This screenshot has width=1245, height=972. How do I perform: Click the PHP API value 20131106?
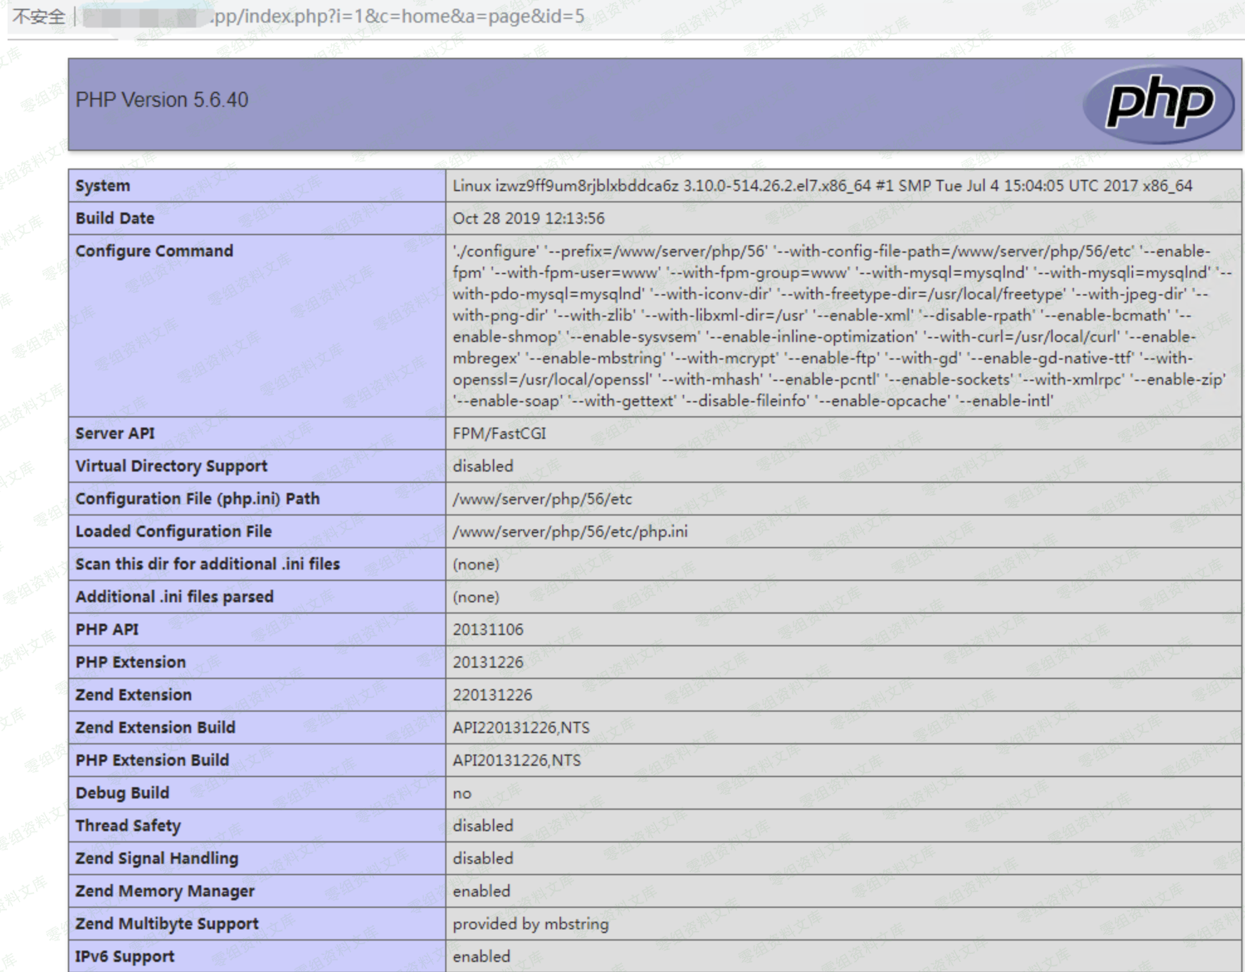488,630
